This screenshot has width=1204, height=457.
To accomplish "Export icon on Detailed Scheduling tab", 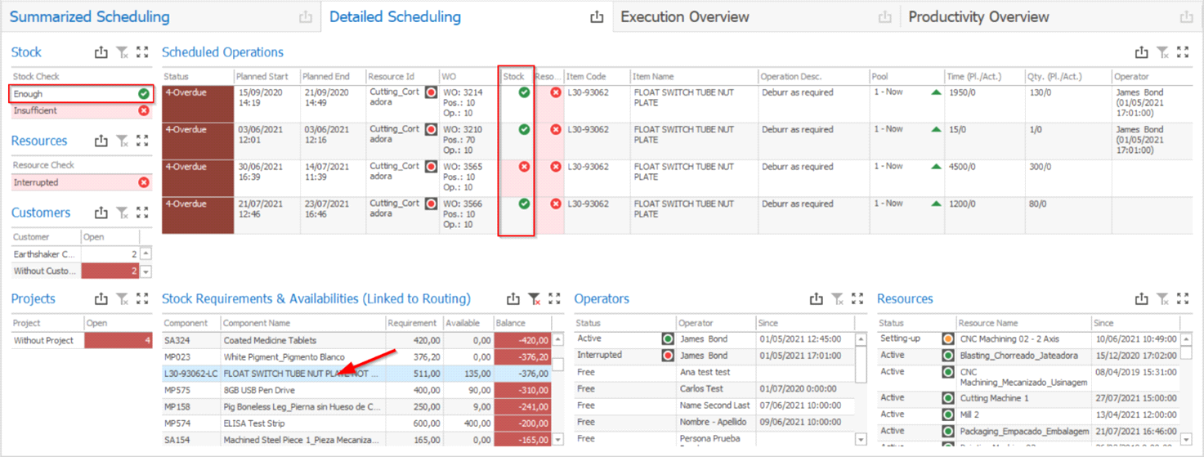I will coord(597,17).
